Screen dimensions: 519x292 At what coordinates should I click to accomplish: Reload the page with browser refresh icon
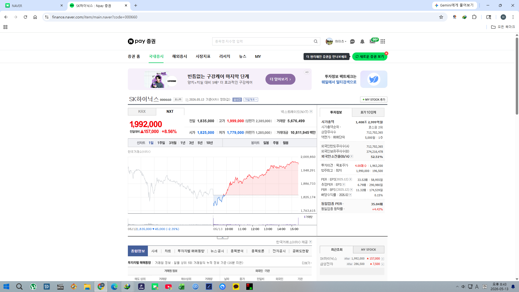click(25, 17)
